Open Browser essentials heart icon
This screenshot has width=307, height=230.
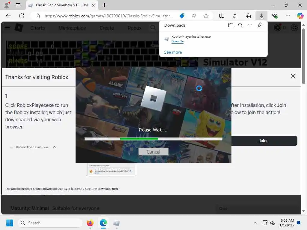275,16
